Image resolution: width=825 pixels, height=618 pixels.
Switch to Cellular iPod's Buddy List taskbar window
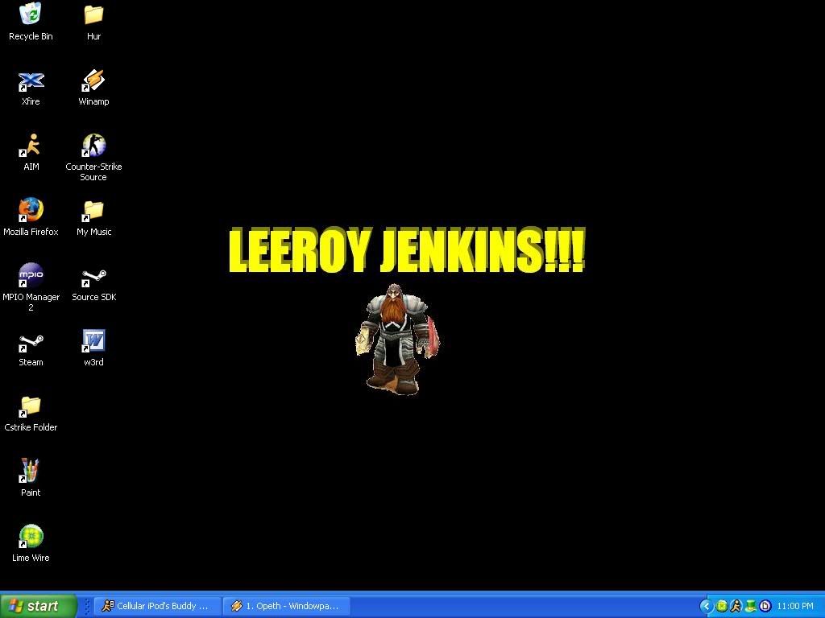coord(156,606)
